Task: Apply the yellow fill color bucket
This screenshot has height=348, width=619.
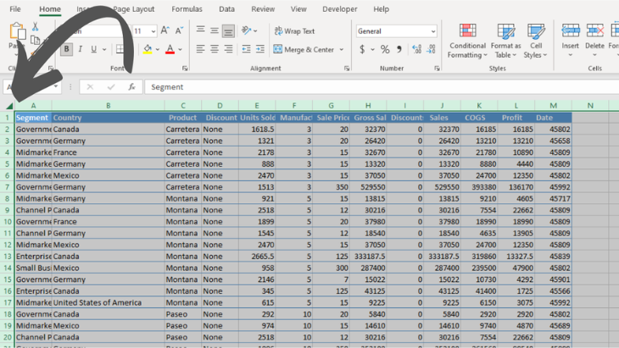Action: [148, 49]
